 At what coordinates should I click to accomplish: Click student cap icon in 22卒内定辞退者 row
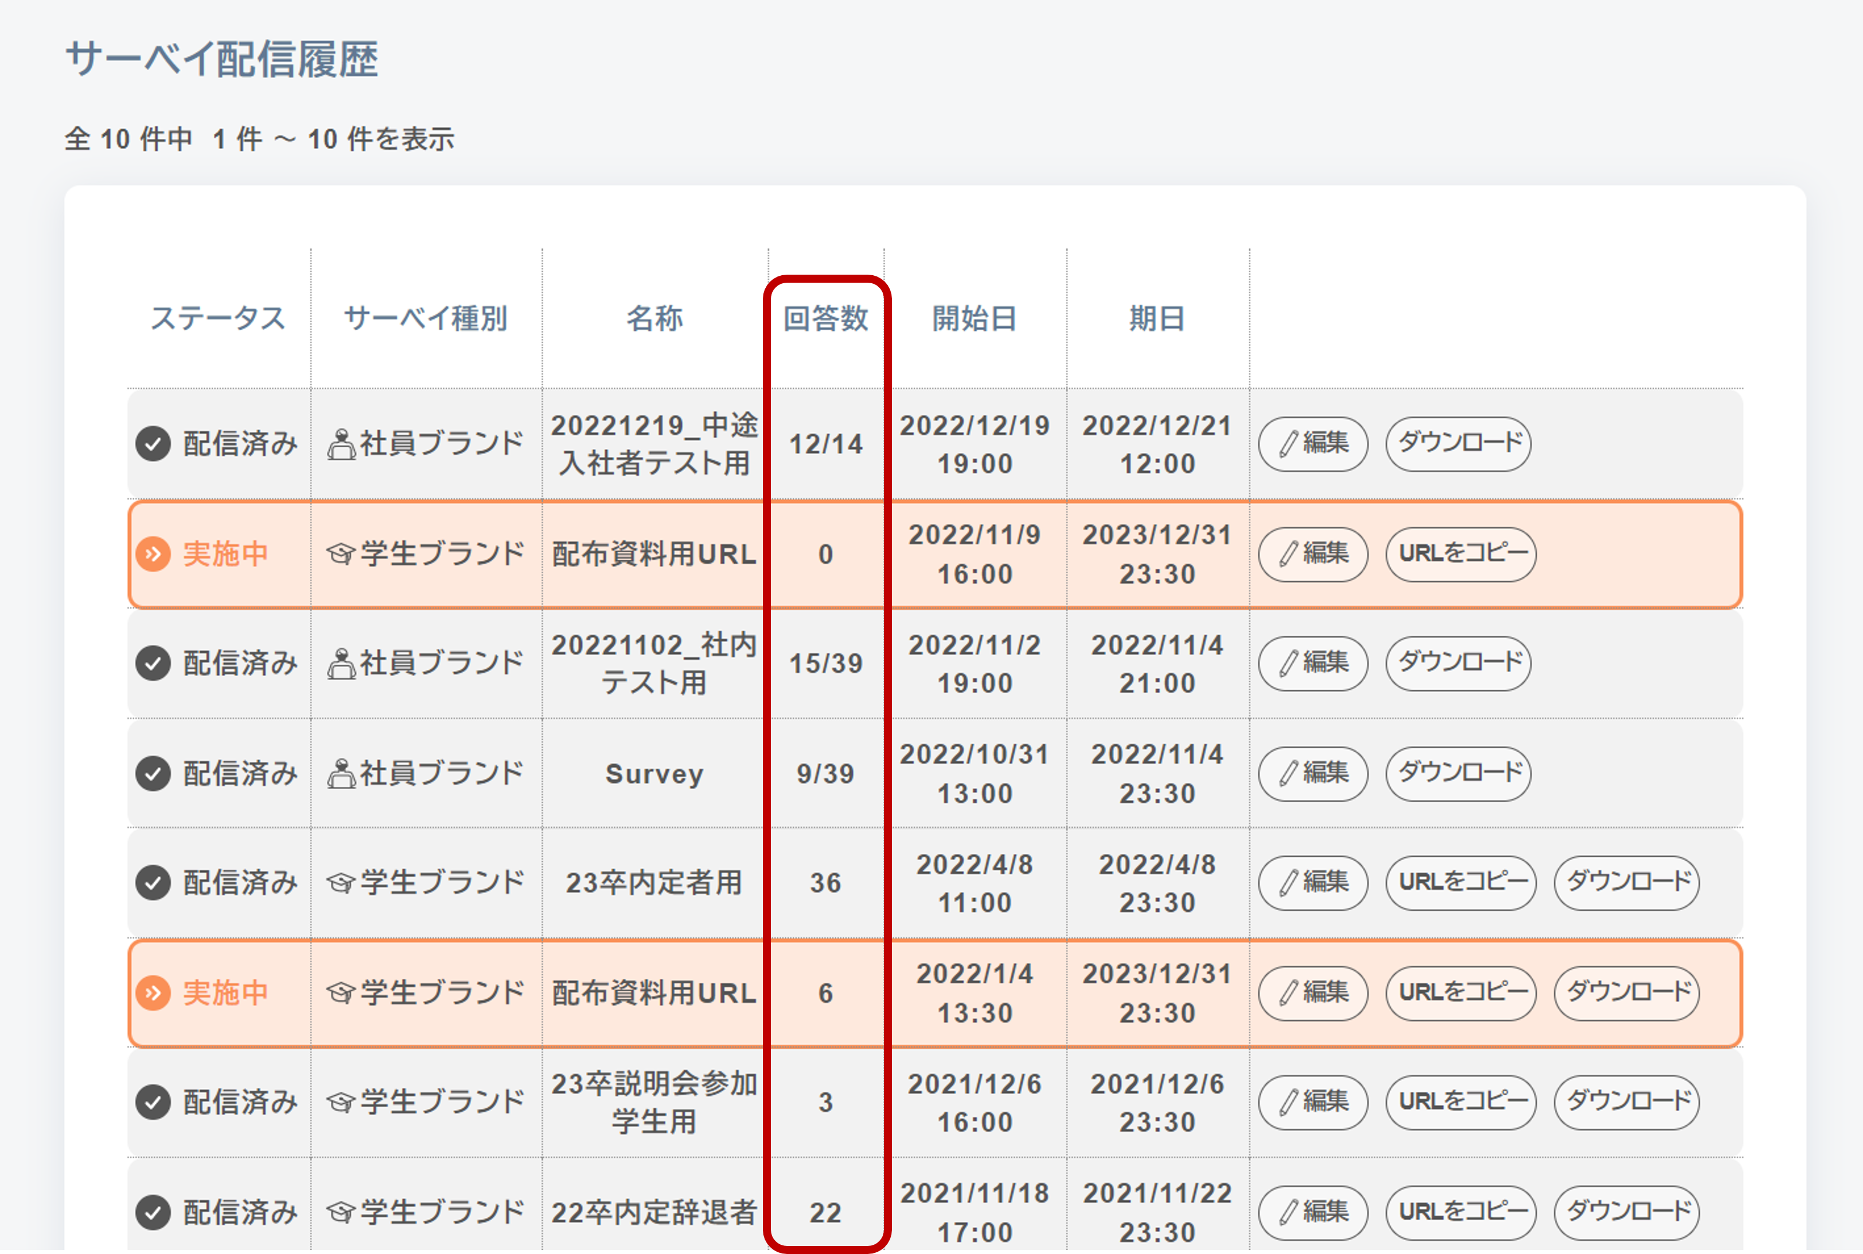tap(341, 1212)
